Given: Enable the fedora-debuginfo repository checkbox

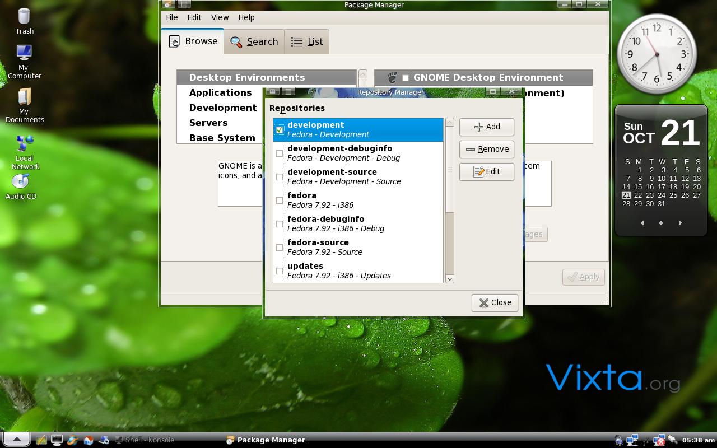Looking at the screenshot, I should (x=280, y=224).
